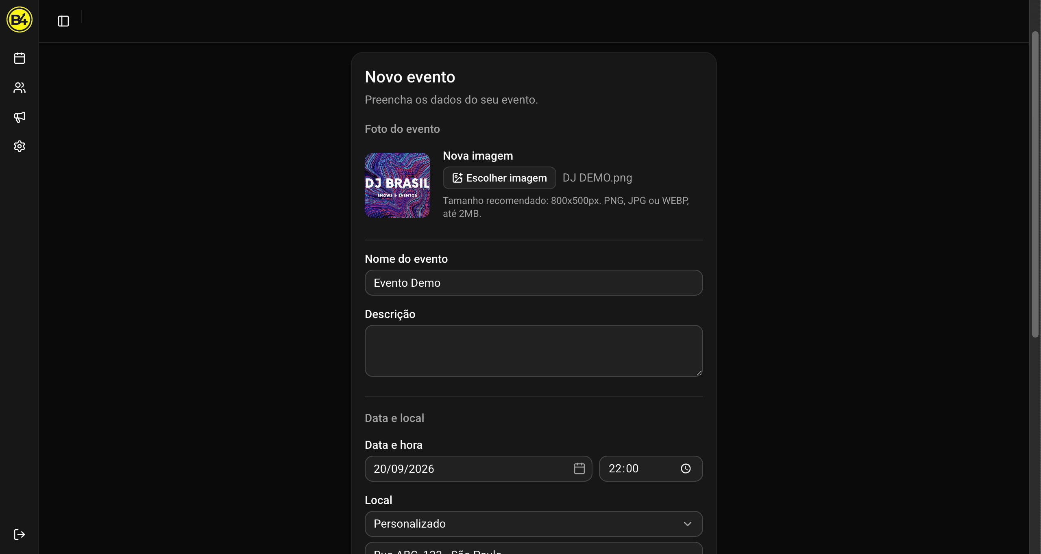The width and height of the screenshot is (1041, 554).
Task: Click the logout icon in the sidebar
Action: [x=20, y=535]
